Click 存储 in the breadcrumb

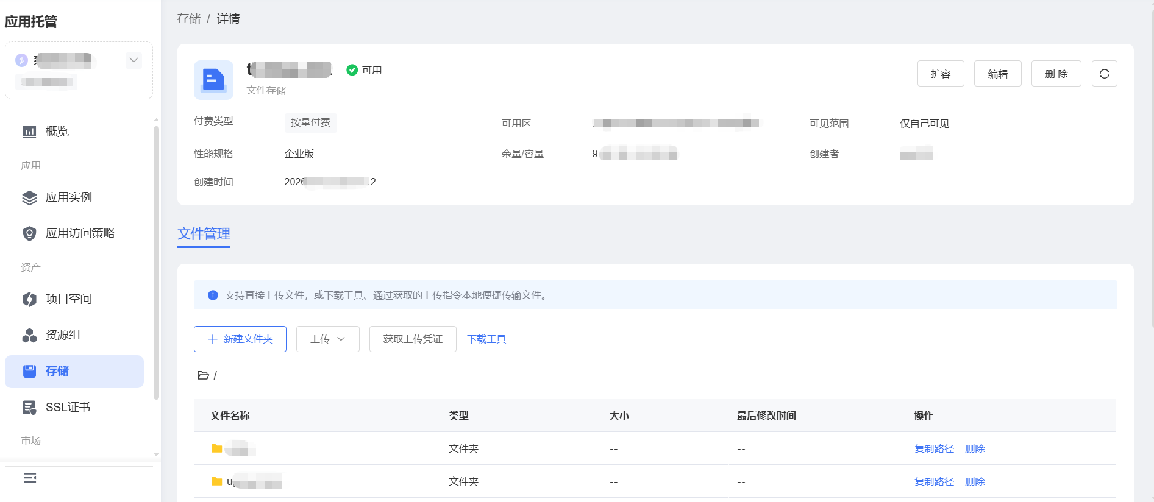point(189,19)
